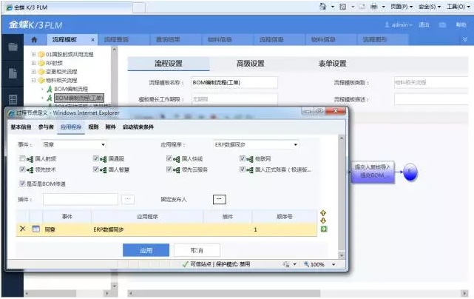474x299 pixels.
Task: Click the IE toolbar read mail icon
Action: coord(362,7)
